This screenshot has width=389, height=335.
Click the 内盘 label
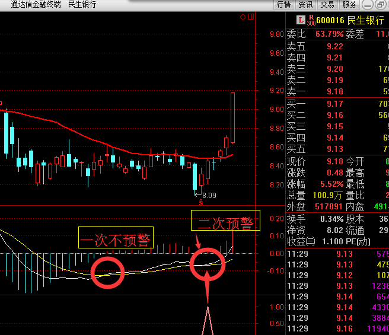(x=355, y=206)
